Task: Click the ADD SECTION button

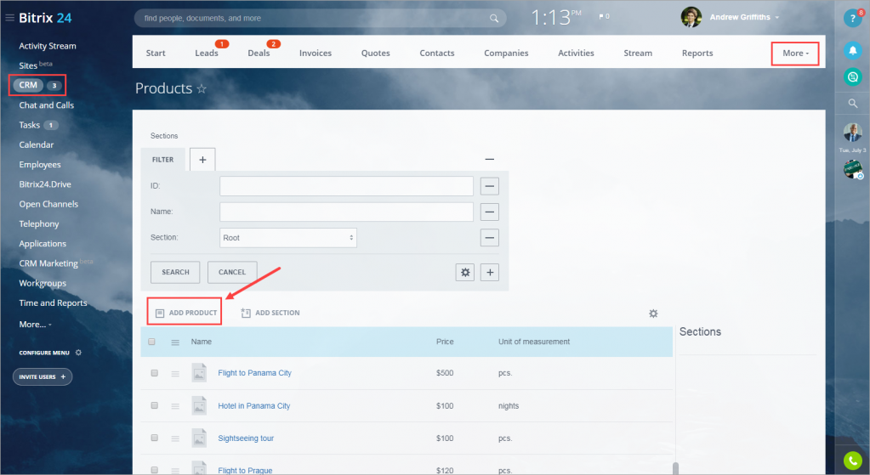Action: point(270,314)
